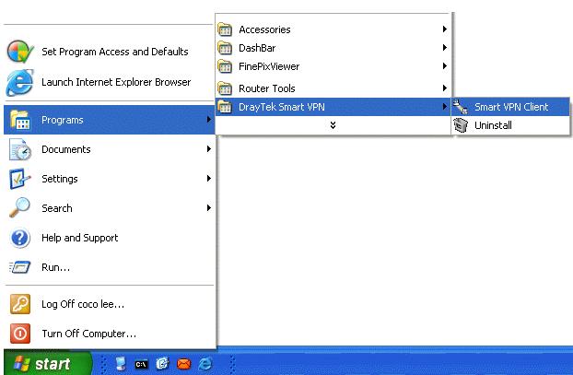
Task: Open the Run dialog
Action: pyautogui.click(x=55, y=267)
